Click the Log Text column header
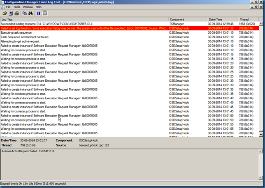Image resolution: width=265 pixels, height=188 pixels. 84,19
